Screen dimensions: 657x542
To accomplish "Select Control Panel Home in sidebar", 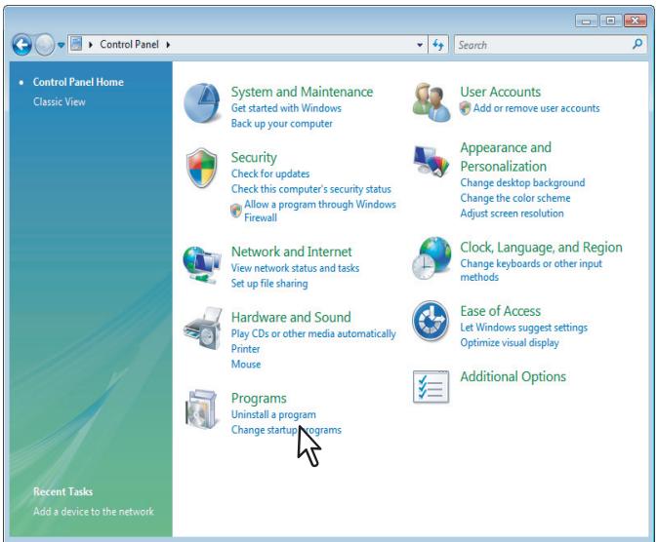I will point(78,82).
